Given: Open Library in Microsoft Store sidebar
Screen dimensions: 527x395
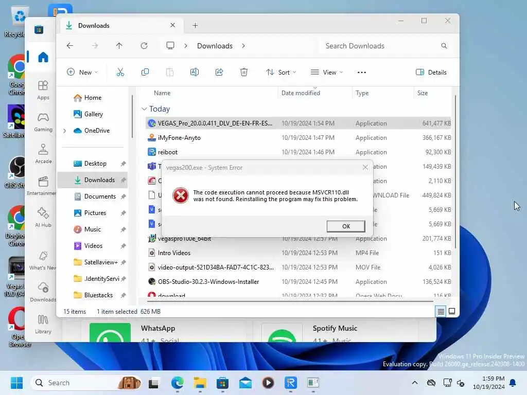Looking at the screenshot, I should pos(43,324).
